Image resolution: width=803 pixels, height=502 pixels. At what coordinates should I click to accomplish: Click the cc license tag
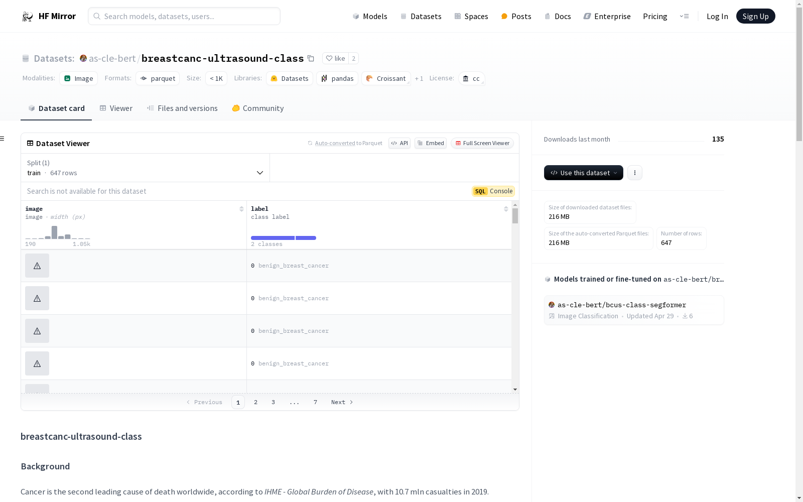(x=471, y=78)
